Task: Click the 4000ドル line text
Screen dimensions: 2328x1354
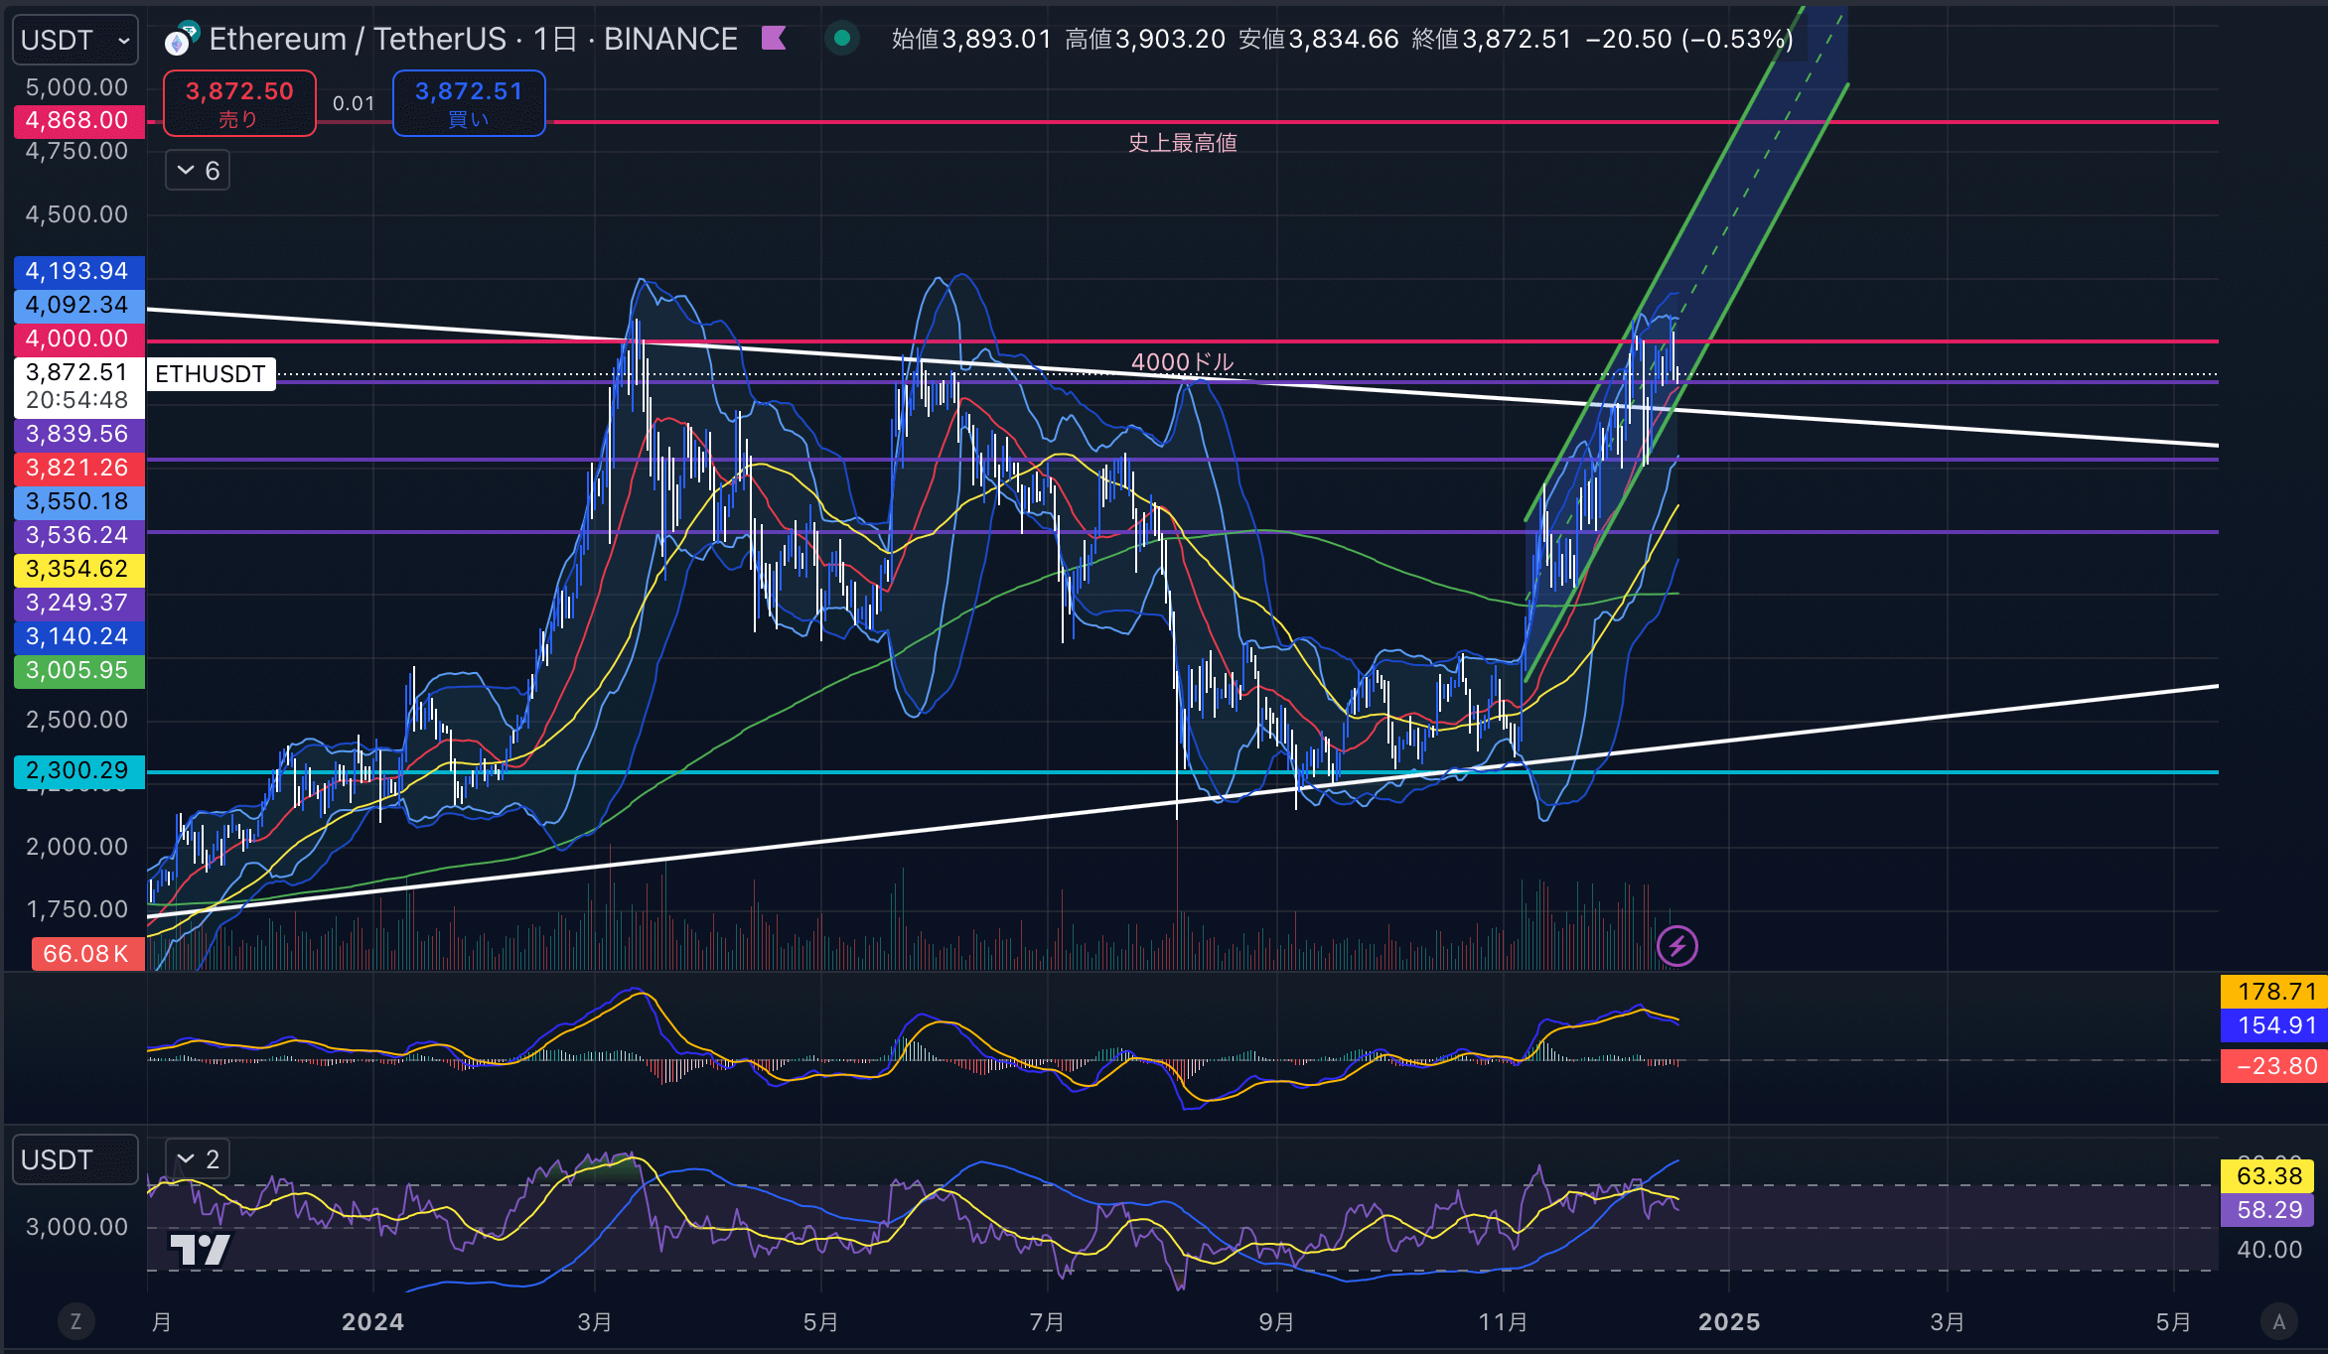Action: (1182, 362)
